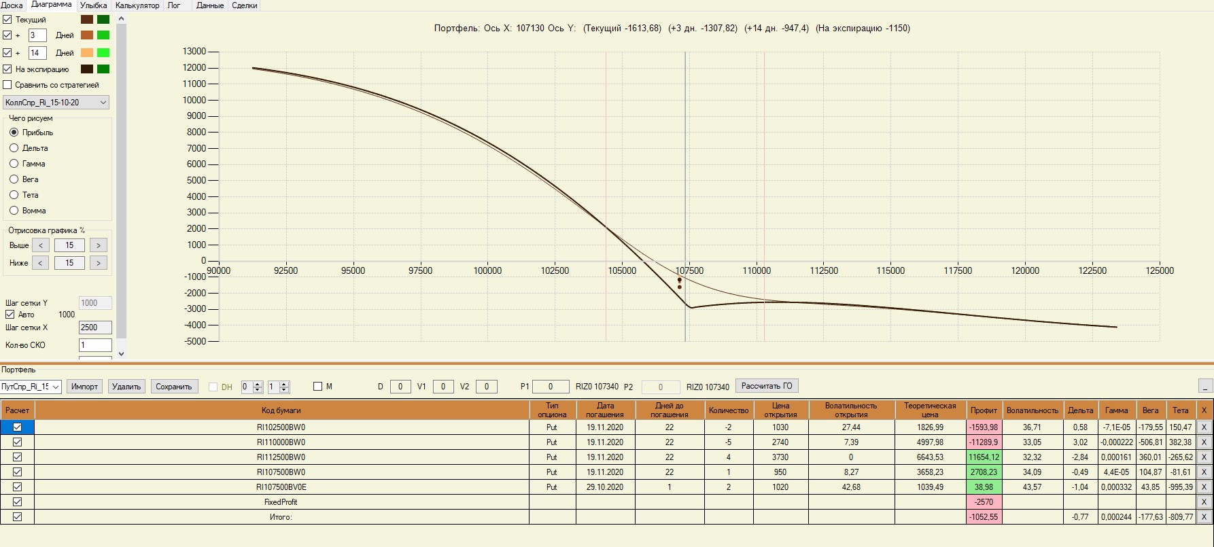Select the Вомма radio button
This screenshot has height=547, width=1214.
(x=14, y=211)
